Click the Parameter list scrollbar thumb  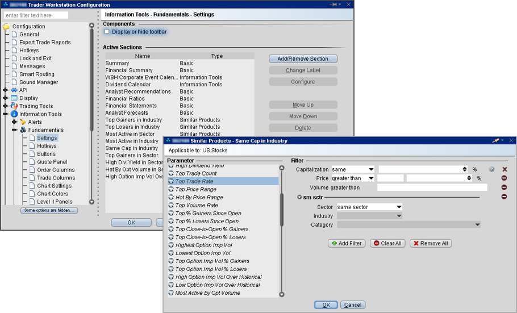[282, 210]
